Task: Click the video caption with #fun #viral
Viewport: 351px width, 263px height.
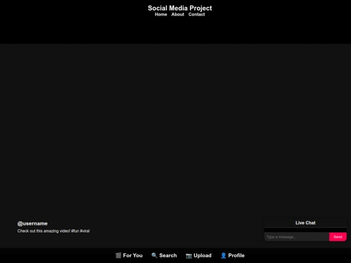Action: pyautogui.click(x=53, y=231)
